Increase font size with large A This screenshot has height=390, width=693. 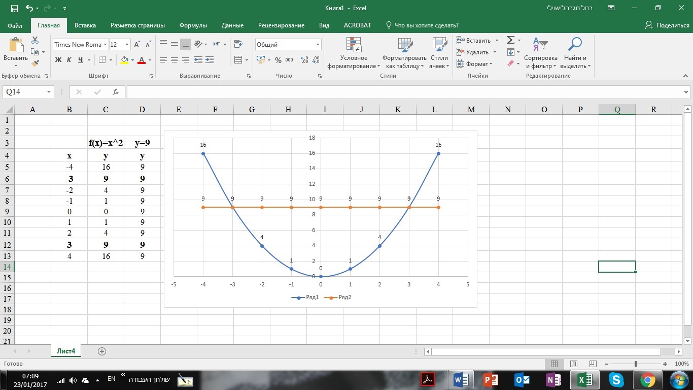[x=137, y=45]
